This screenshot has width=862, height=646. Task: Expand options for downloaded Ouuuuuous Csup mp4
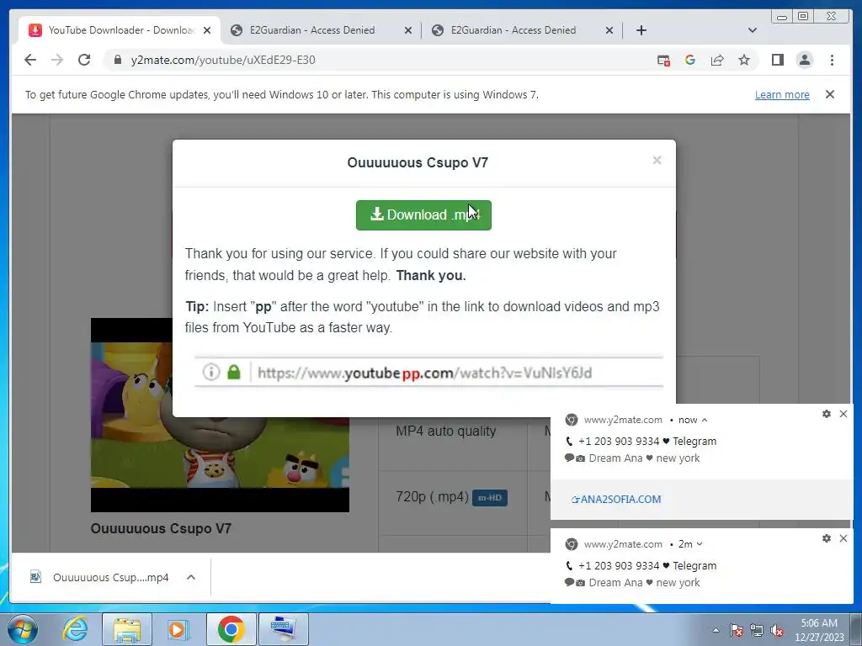tap(191, 577)
